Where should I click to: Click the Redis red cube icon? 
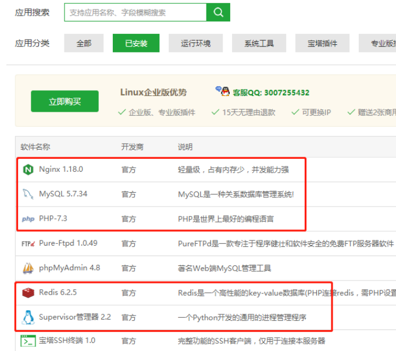(28, 293)
